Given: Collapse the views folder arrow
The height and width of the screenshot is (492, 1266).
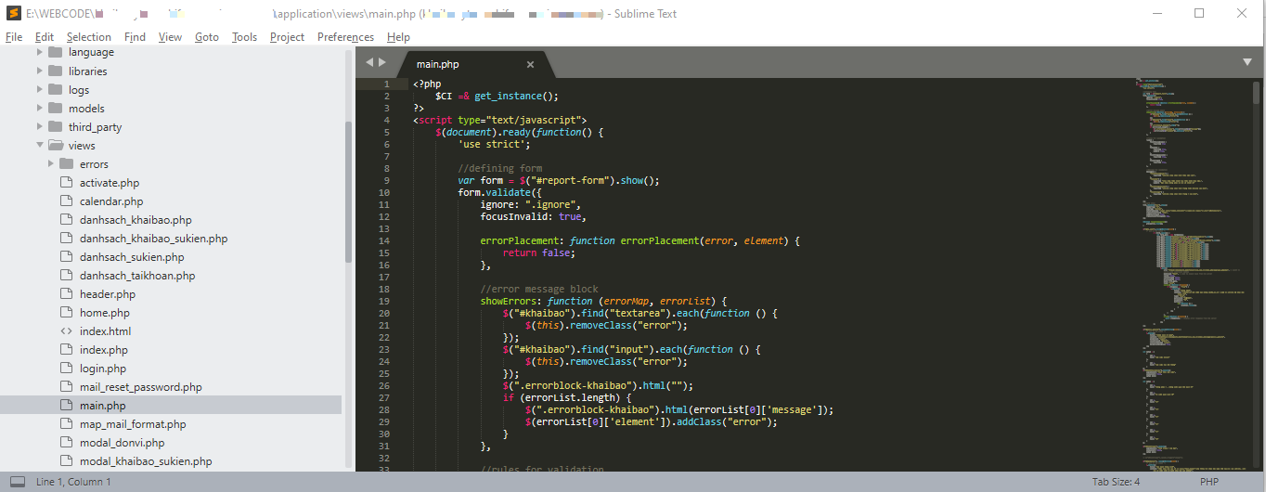Looking at the screenshot, I should [x=40, y=145].
